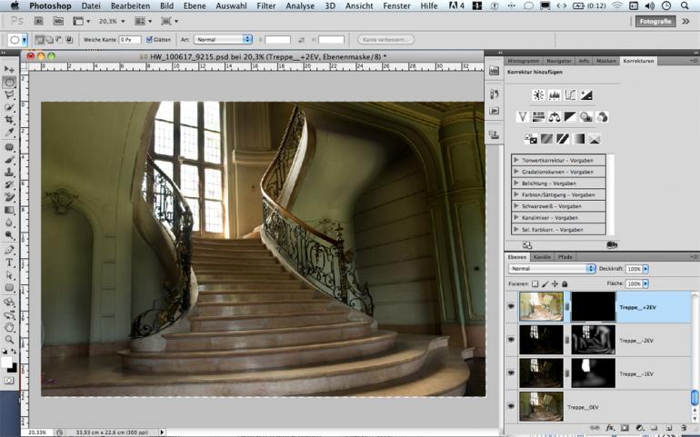Screen dimensions: 700x437
Task: Select the Elliptical Marquee tool in toolbox
Action: point(9,82)
